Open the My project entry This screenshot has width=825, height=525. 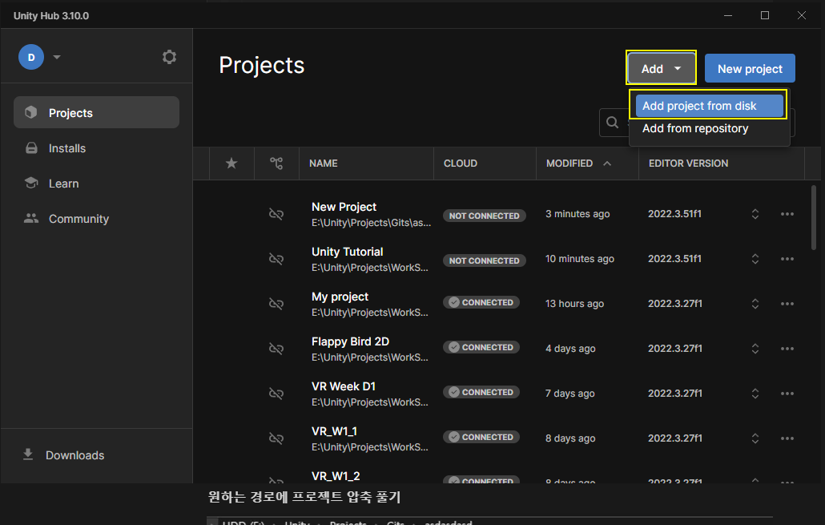pyautogui.click(x=340, y=297)
